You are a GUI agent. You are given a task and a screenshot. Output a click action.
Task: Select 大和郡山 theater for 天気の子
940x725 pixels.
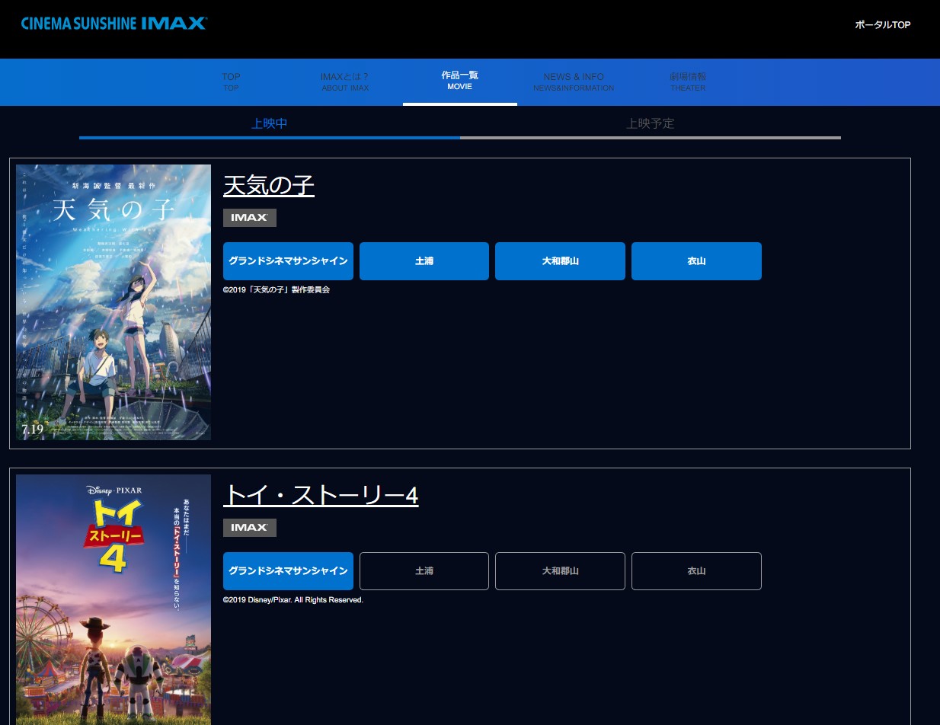(560, 261)
